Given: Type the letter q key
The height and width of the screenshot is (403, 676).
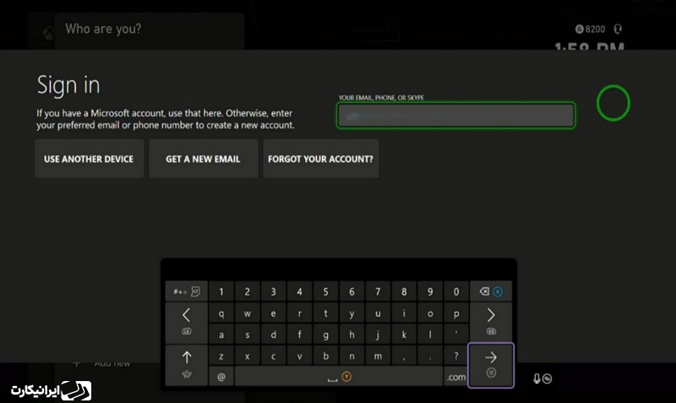Looking at the screenshot, I should [x=221, y=313].
